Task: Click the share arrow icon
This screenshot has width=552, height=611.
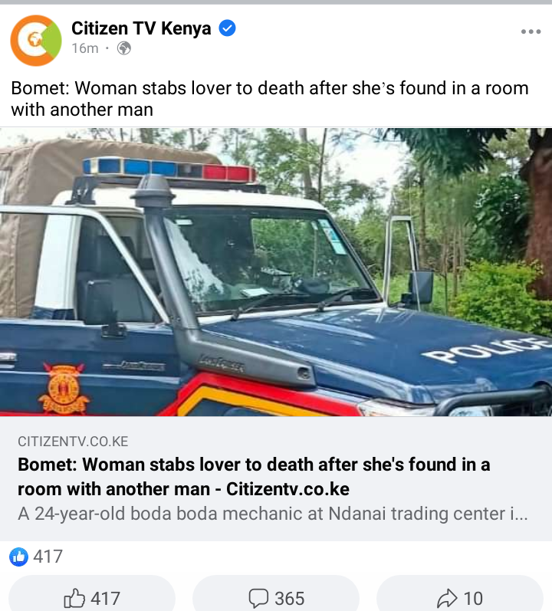Action: pyautogui.click(x=447, y=598)
